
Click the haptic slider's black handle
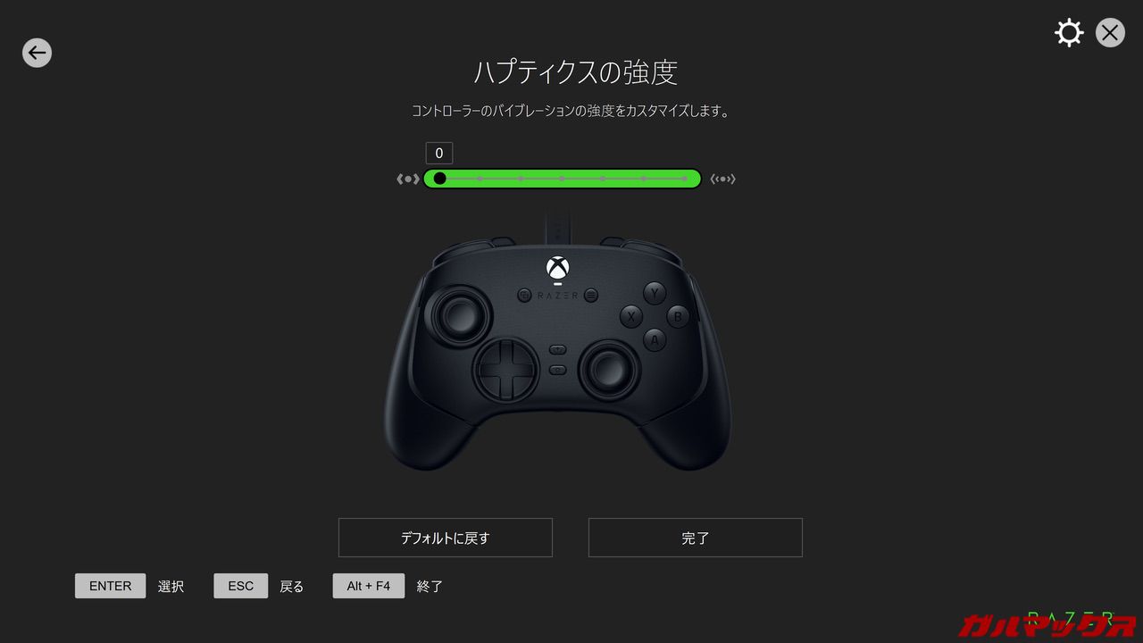(x=439, y=179)
